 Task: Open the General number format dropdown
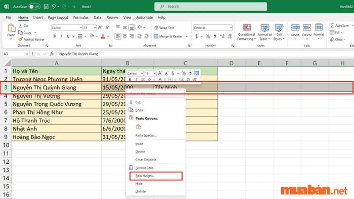(x=231, y=28)
